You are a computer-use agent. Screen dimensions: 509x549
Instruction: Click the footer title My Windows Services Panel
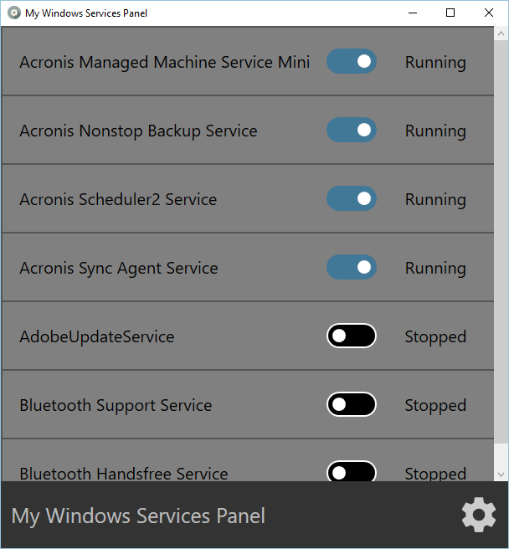(138, 516)
